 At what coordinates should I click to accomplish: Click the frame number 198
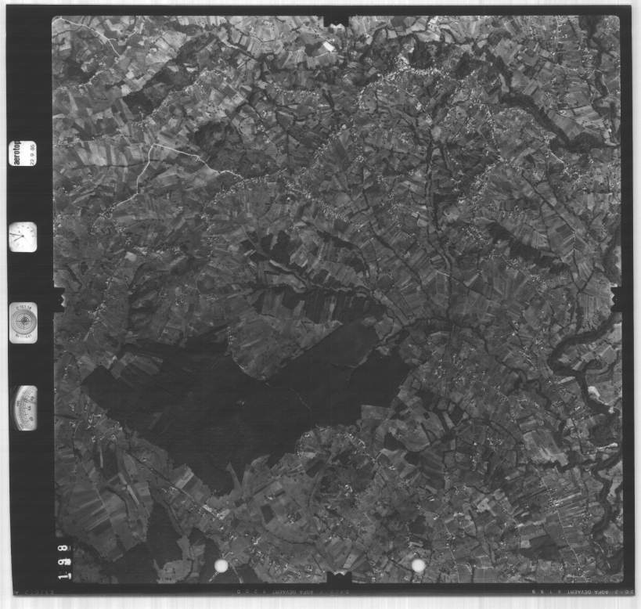click(64, 559)
